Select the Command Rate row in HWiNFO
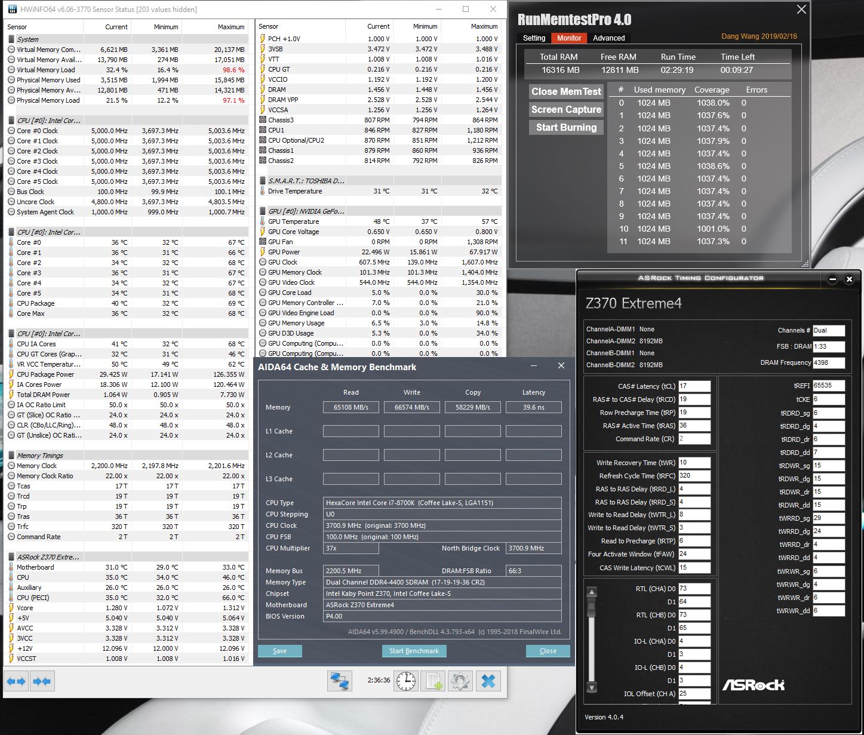Screen dimensions: 864x735 click(x=127, y=537)
